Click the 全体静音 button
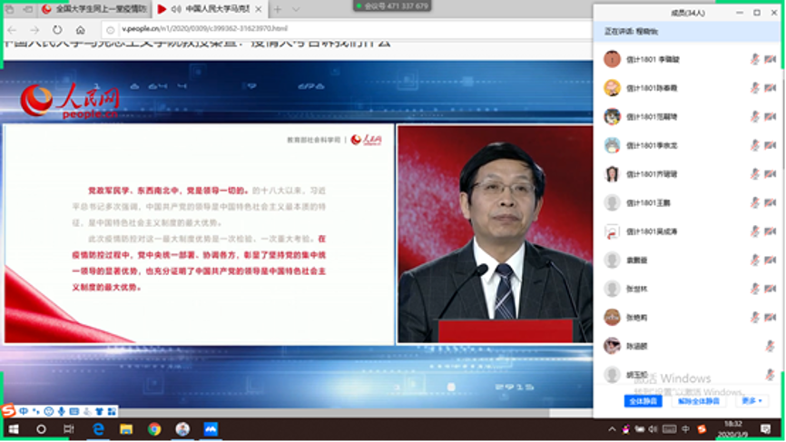Image resolution: width=786 pixels, height=442 pixels. [x=643, y=400]
